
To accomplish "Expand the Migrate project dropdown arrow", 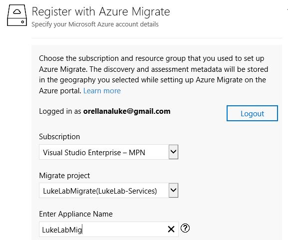I will point(173,190).
